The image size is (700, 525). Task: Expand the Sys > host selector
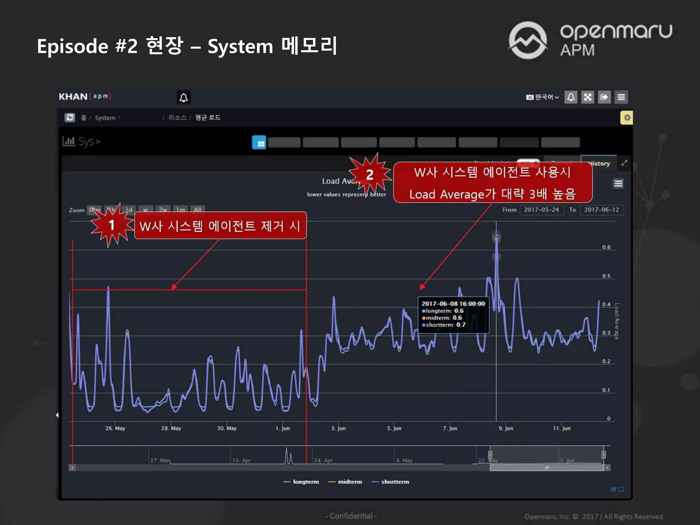tap(89, 141)
